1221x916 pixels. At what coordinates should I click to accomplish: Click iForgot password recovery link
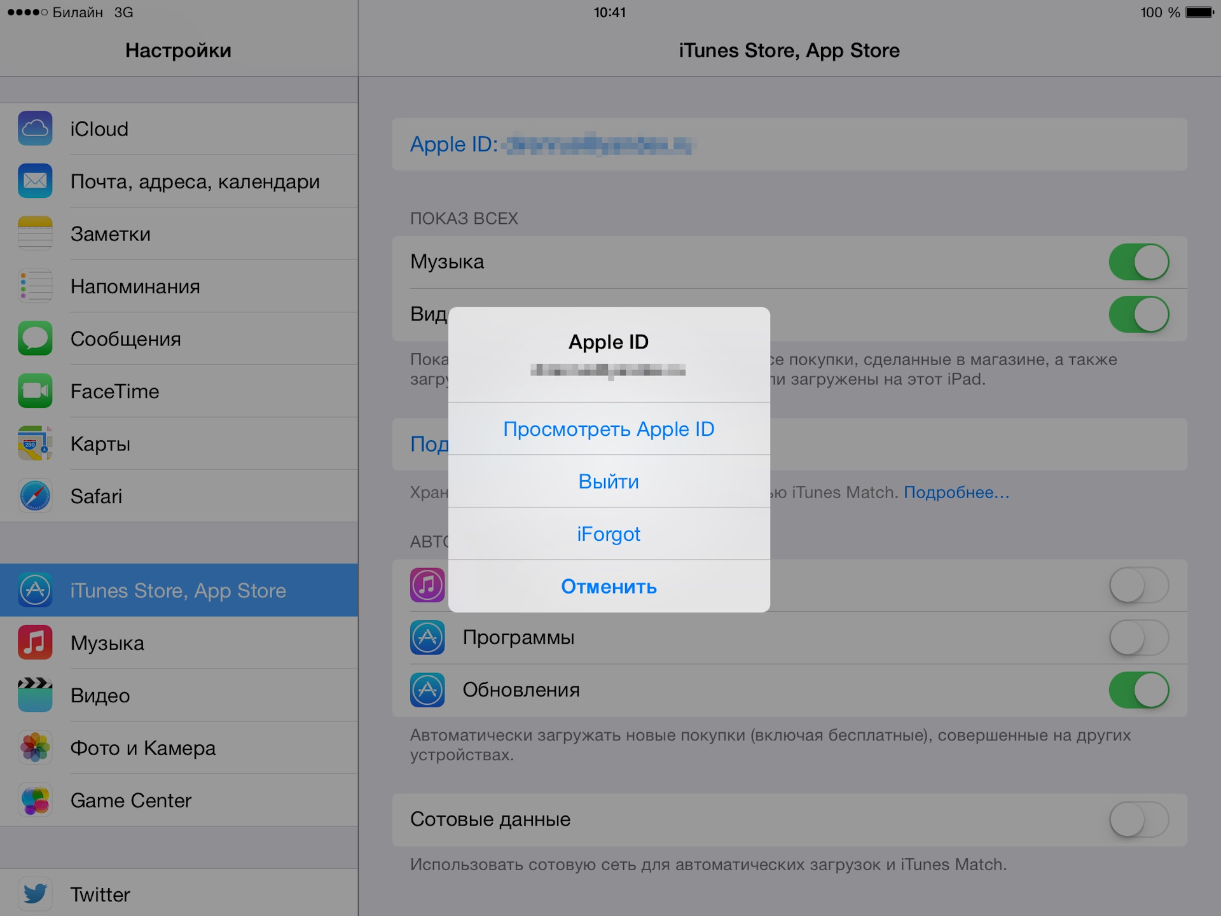click(x=609, y=532)
